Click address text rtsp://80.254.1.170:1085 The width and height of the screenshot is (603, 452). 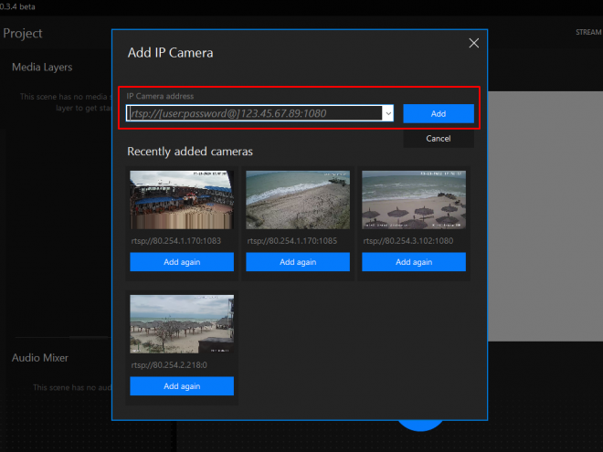291,241
